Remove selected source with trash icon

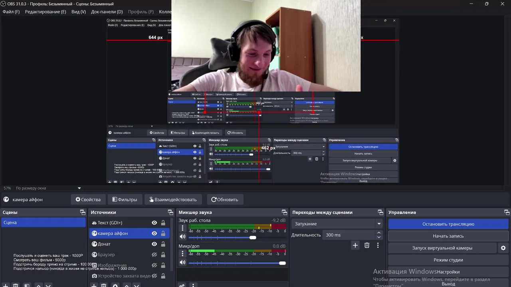104,285
